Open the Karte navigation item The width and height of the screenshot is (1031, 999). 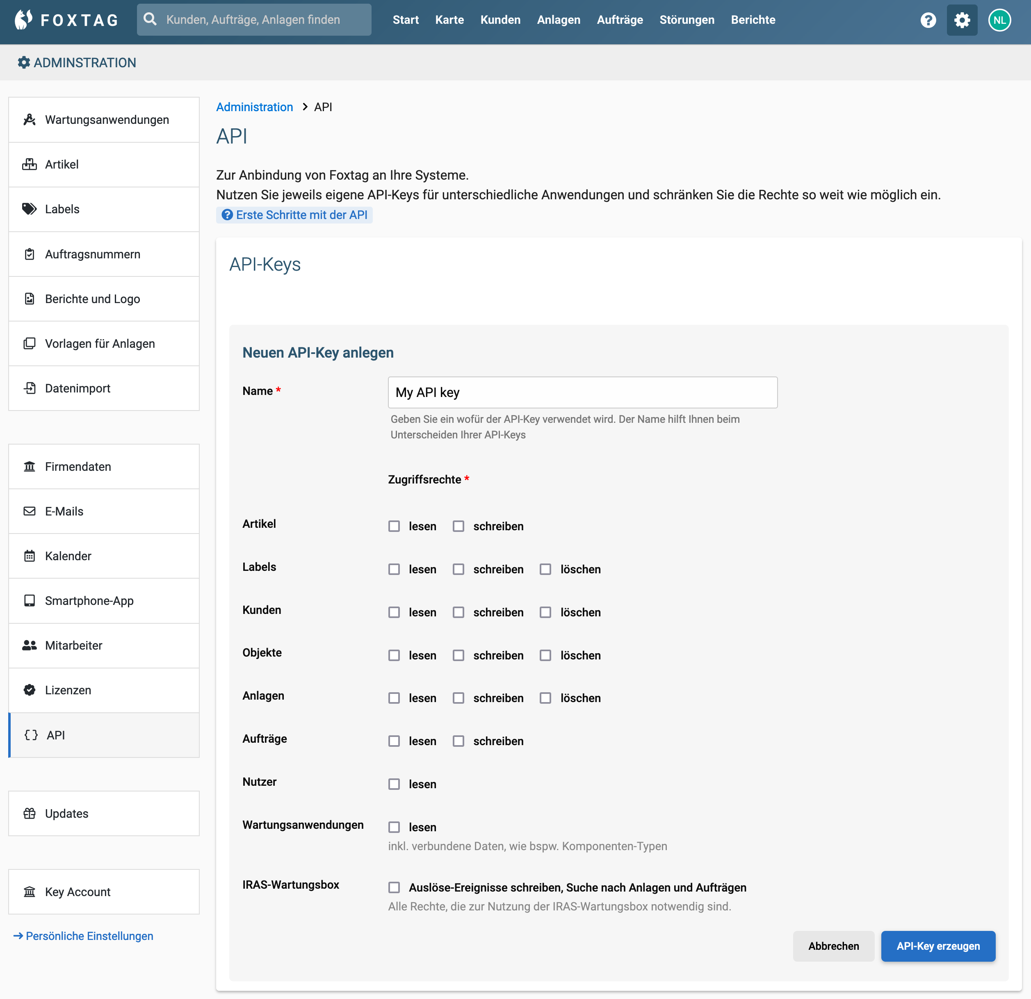coord(449,19)
